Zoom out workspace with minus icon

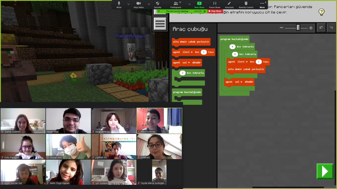(281, 28)
